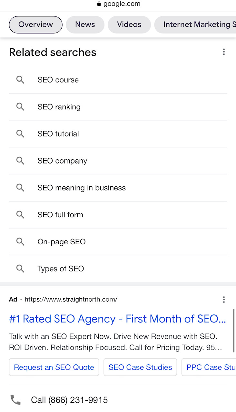Open the three-dot menu for Related searches
The height and width of the screenshot is (412, 236).
click(224, 52)
